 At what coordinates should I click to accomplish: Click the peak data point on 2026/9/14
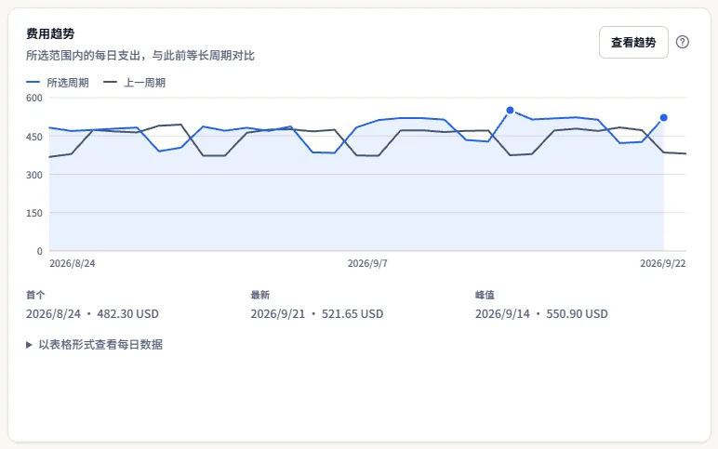pyautogui.click(x=510, y=111)
